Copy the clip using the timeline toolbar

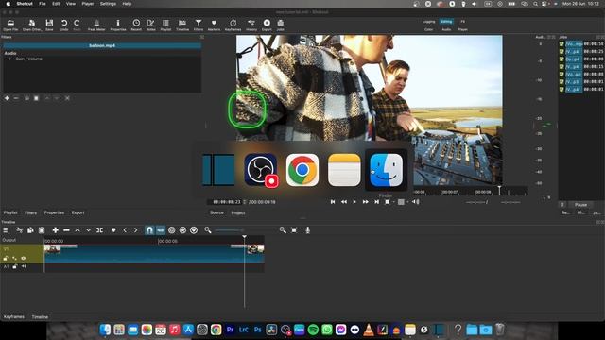click(x=30, y=230)
